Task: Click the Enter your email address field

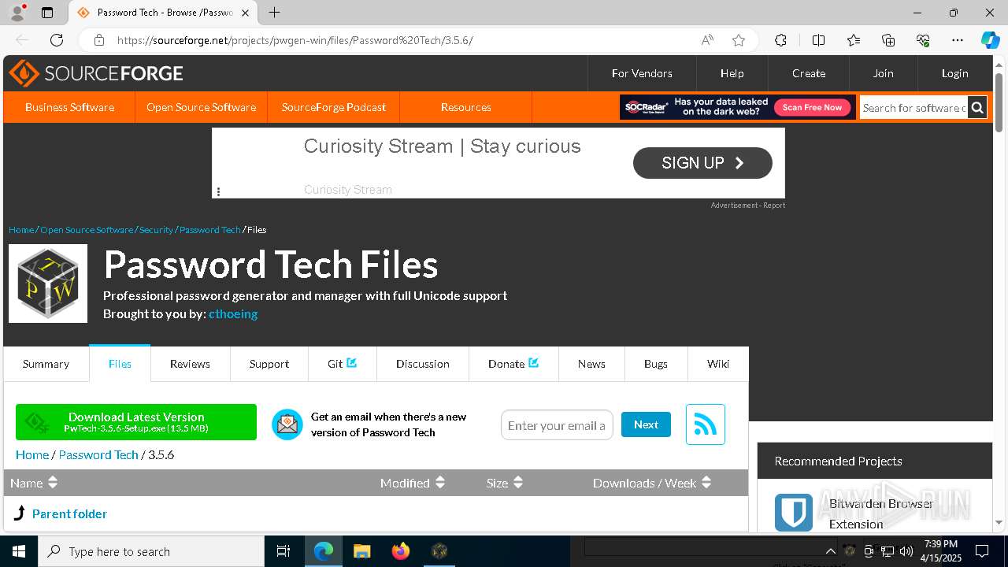Action: 557,425
